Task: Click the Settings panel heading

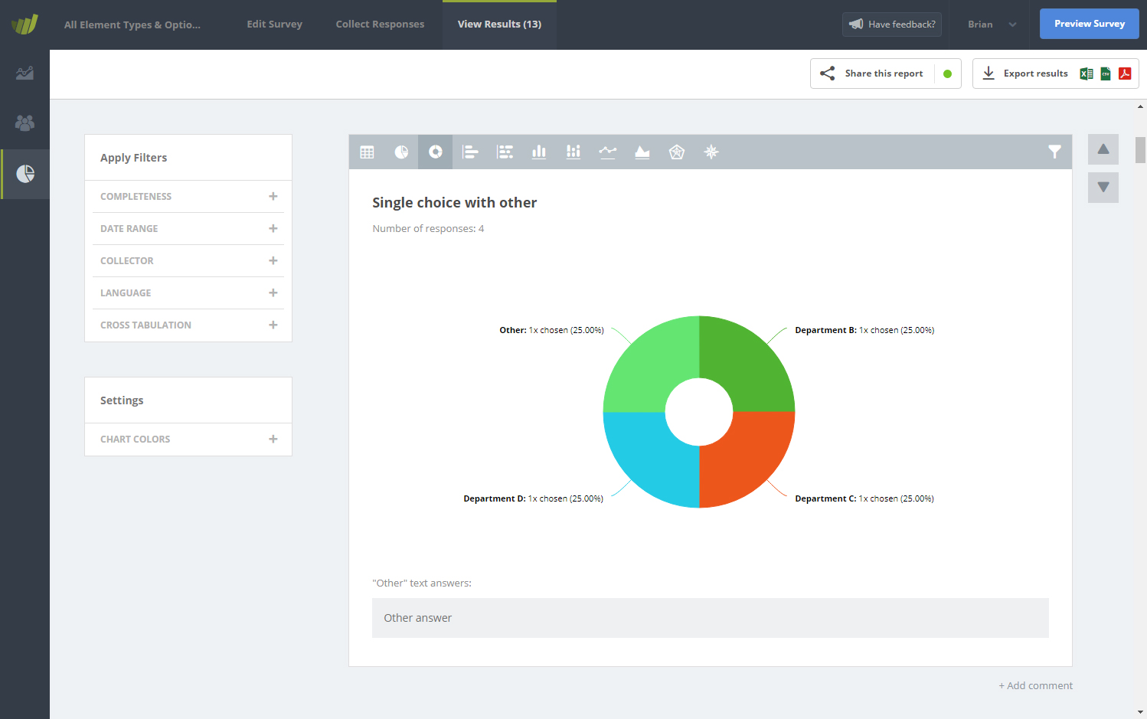Action: pos(122,400)
